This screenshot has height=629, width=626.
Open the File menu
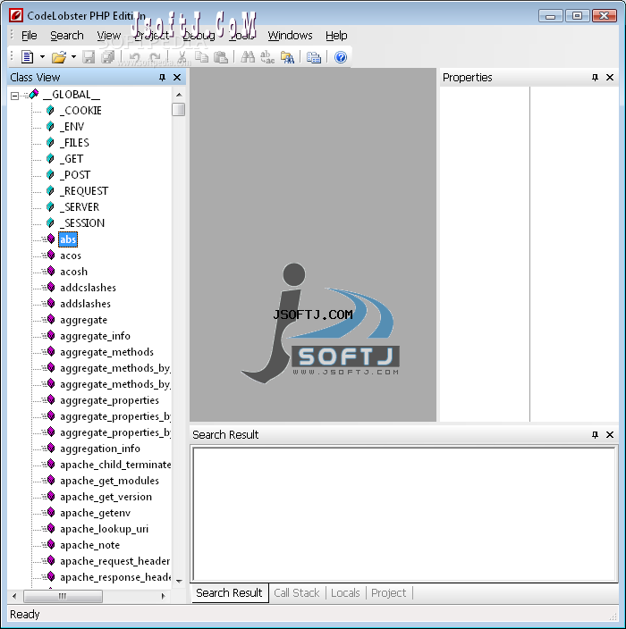click(29, 36)
